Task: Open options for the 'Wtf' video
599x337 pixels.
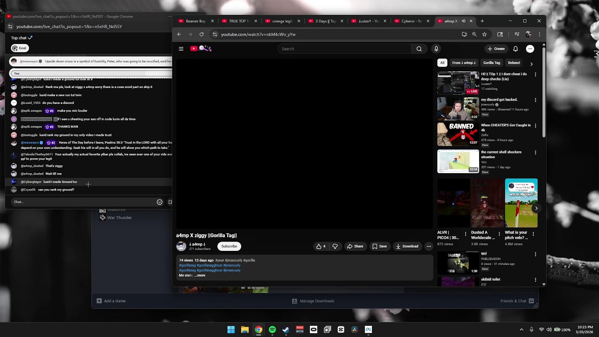Action: coord(535,254)
